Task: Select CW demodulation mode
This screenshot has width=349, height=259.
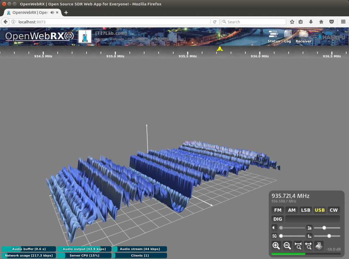Action: [333, 210]
